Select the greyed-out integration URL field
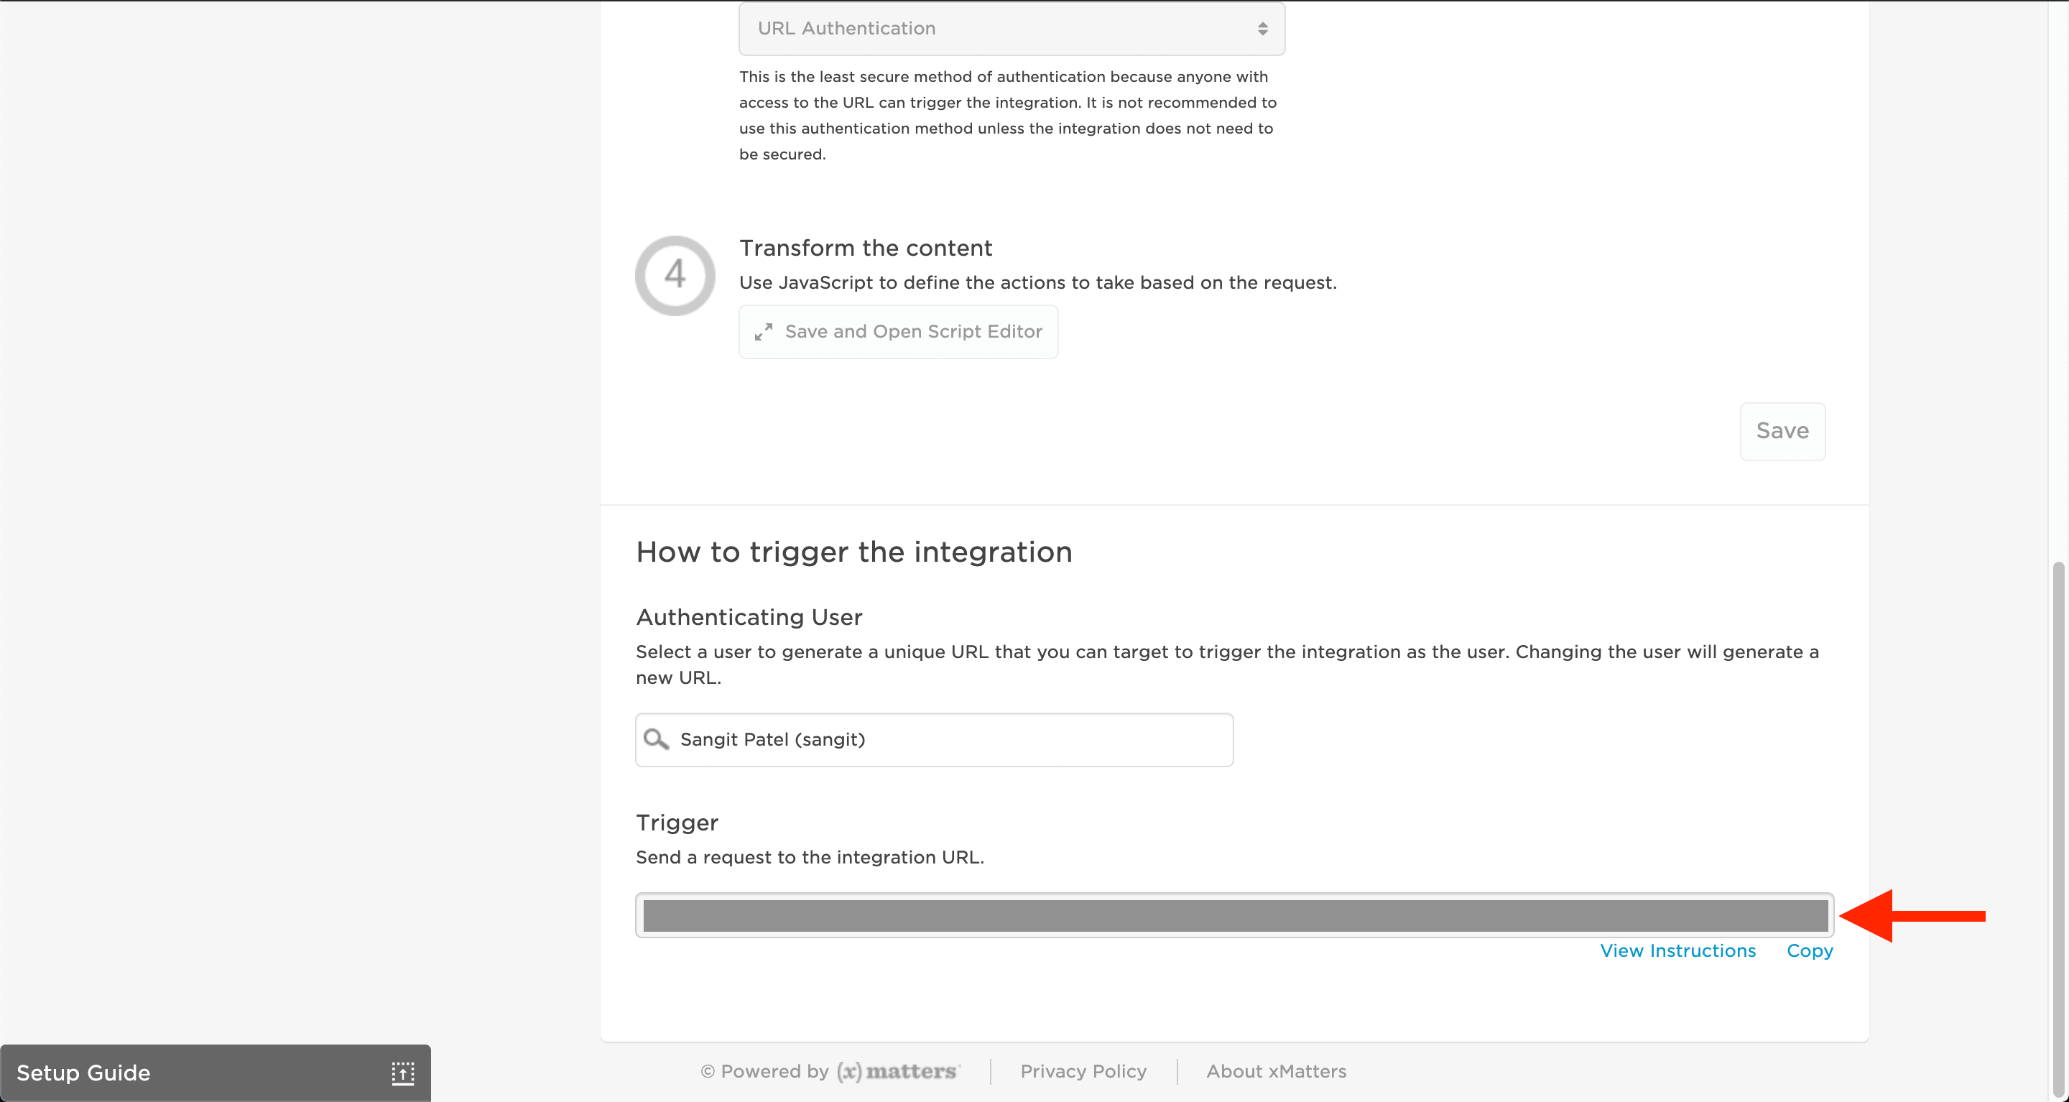Image resolution: width=2069 pixels, height=1102 pixels. (1234, 916)
